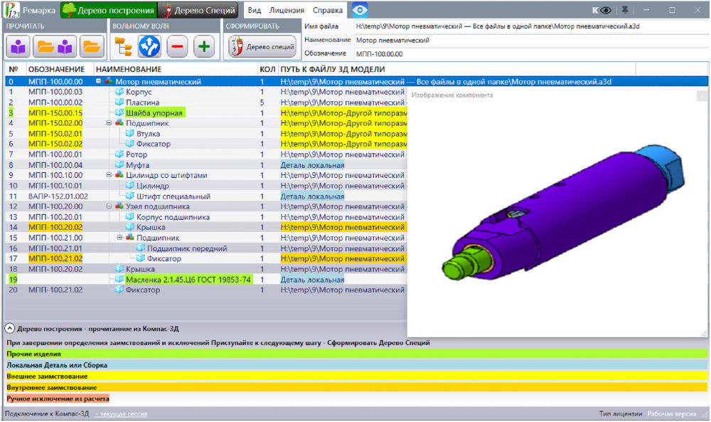Select the Фиксатор row numbered 17

[206, 258]
